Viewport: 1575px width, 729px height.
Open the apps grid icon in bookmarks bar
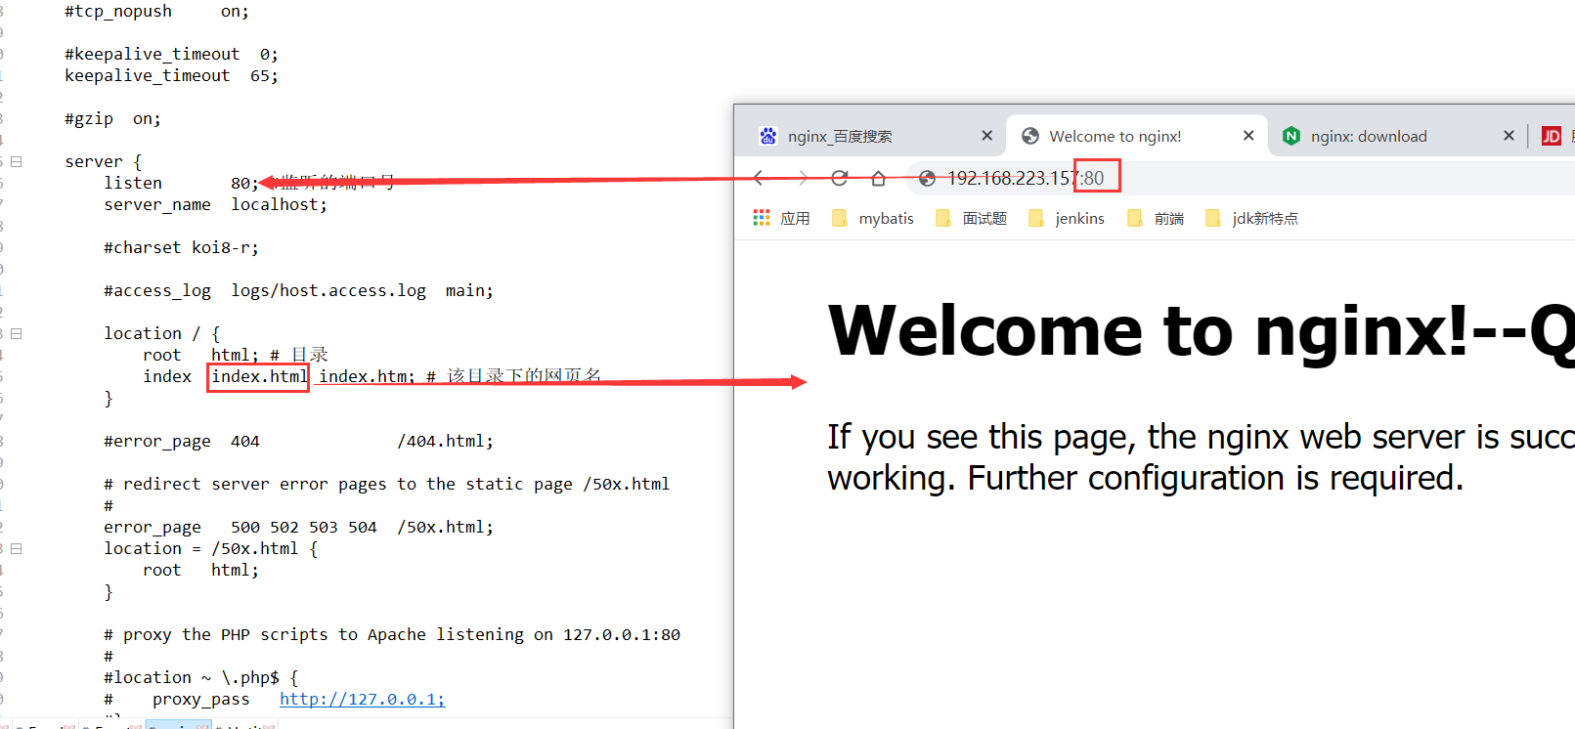coord(762,218)
